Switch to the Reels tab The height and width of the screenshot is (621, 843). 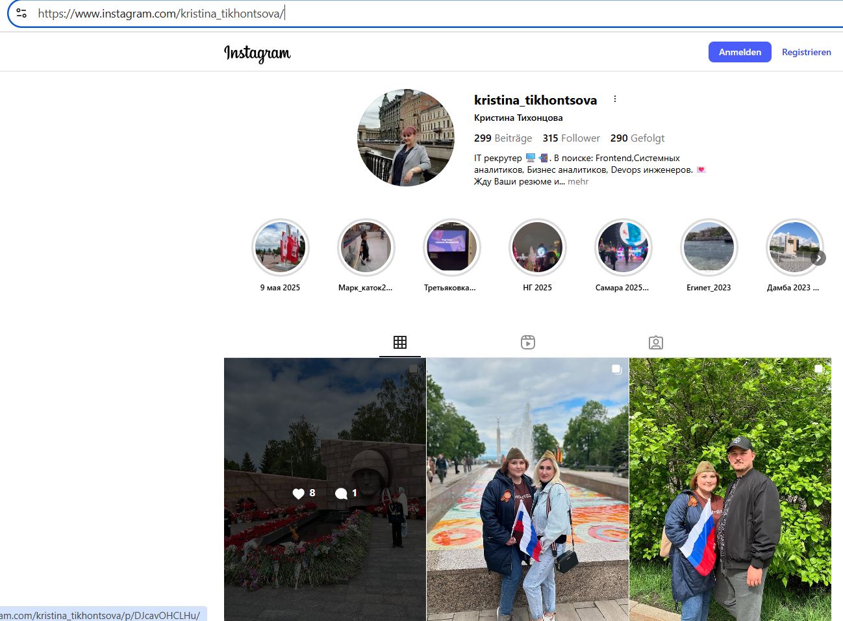527,342
